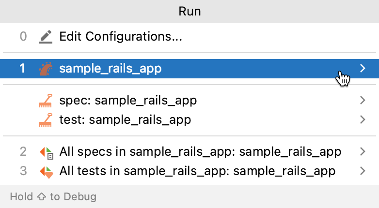Click the shortcut number 0 label
This screenshot has width=379, height=208.
pos(23,37)
